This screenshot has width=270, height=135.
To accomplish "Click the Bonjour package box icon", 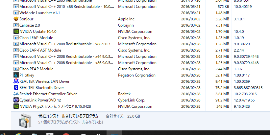I will coord(16,19).
